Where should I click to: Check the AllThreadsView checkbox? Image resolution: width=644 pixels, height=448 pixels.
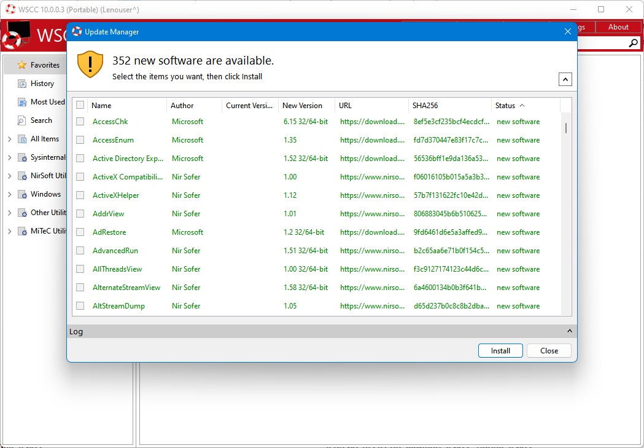tap(80, 269)
